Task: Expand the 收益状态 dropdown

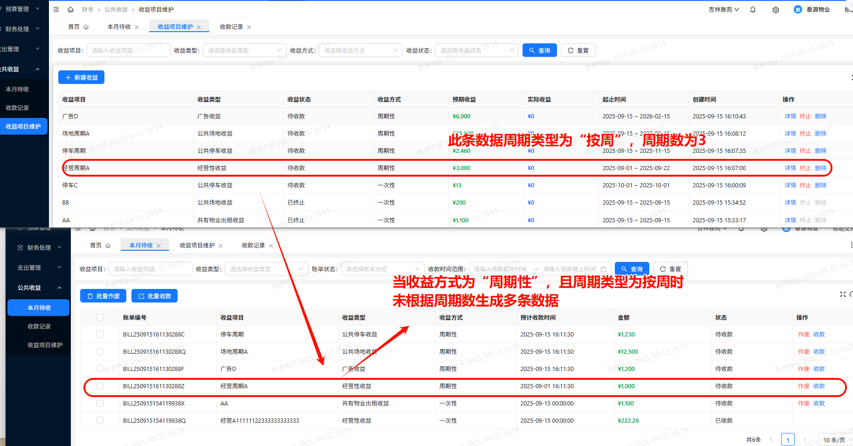Action: click(476, 50)
